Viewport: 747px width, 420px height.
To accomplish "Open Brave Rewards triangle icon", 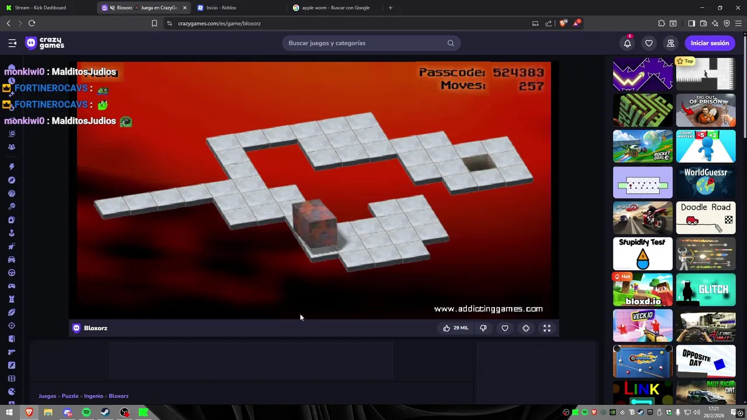I will pyautogui.click(x=577, y=23).
